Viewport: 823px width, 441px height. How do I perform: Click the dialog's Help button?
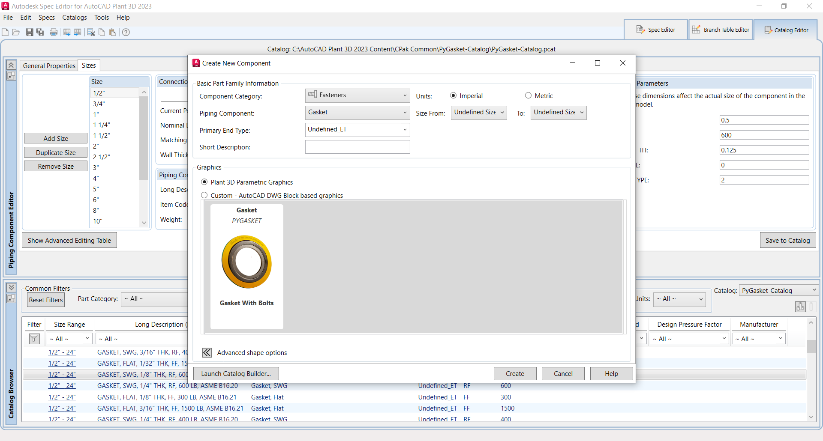pos(611,373)
